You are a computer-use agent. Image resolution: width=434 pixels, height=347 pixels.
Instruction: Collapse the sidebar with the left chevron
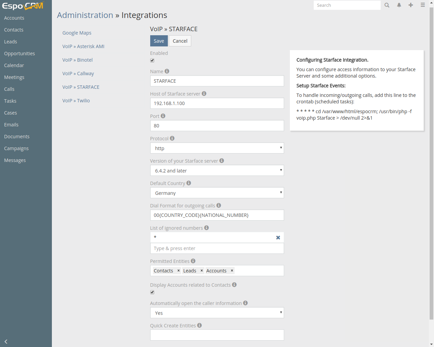pos(6,342)
